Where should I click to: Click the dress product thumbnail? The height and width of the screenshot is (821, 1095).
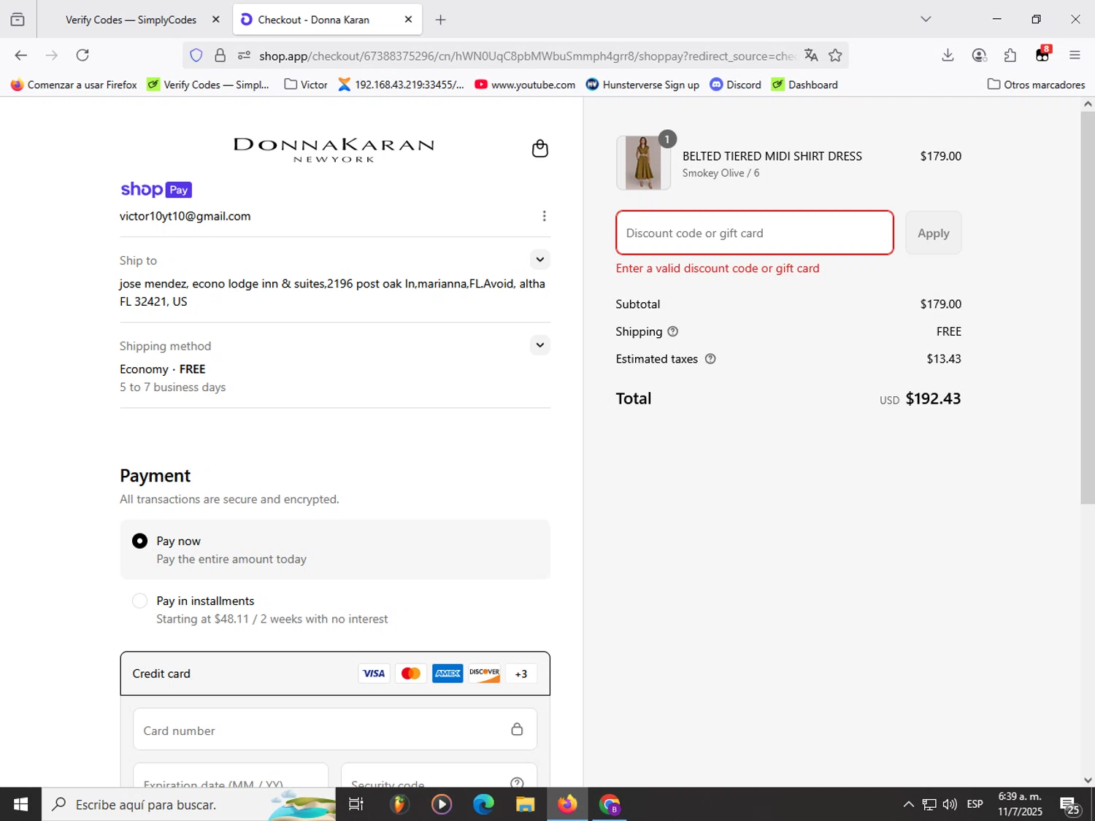643,163
